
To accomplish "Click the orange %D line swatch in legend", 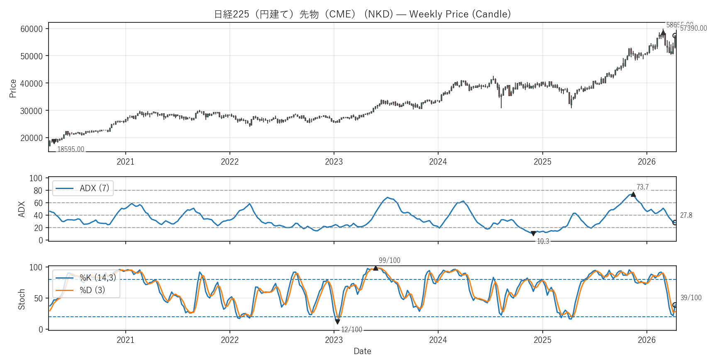I will point(64,290).
